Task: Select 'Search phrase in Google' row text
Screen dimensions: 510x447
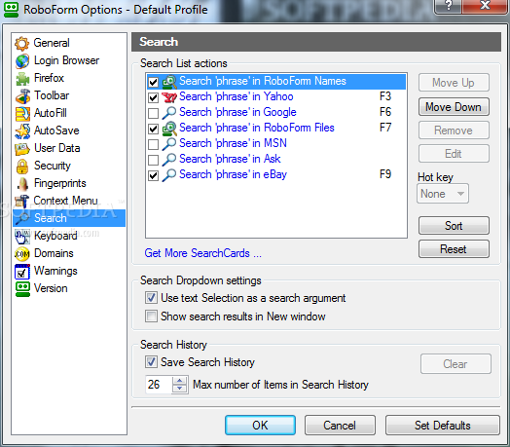Action: [x=237, y=112]
